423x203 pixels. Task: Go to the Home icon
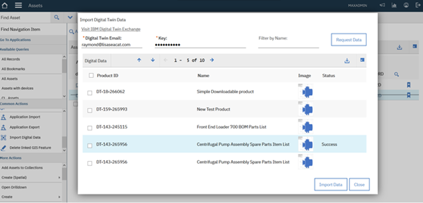click(4, 5)
